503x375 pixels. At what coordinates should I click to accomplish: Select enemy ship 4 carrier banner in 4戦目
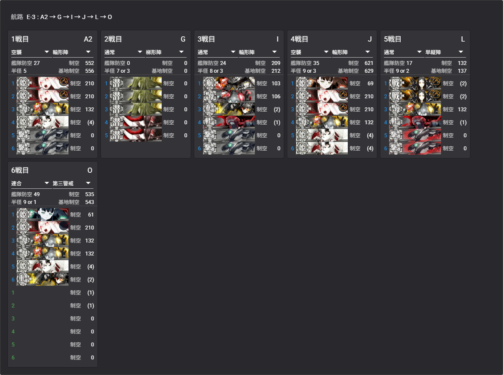(322, 123)
